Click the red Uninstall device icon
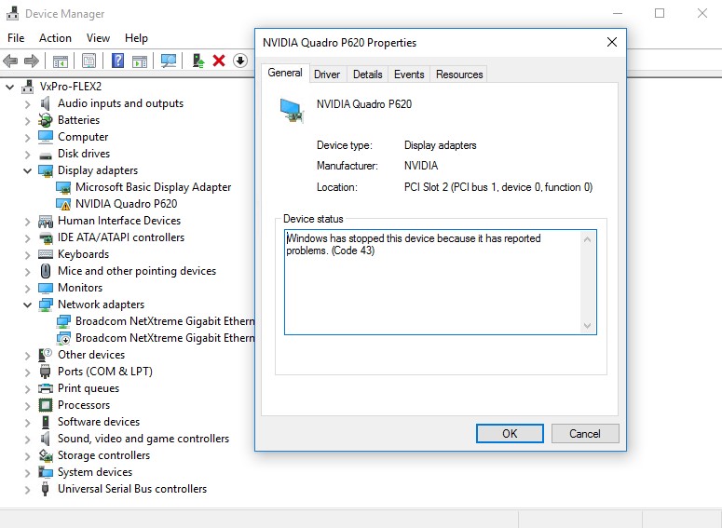 pos(219,61)
